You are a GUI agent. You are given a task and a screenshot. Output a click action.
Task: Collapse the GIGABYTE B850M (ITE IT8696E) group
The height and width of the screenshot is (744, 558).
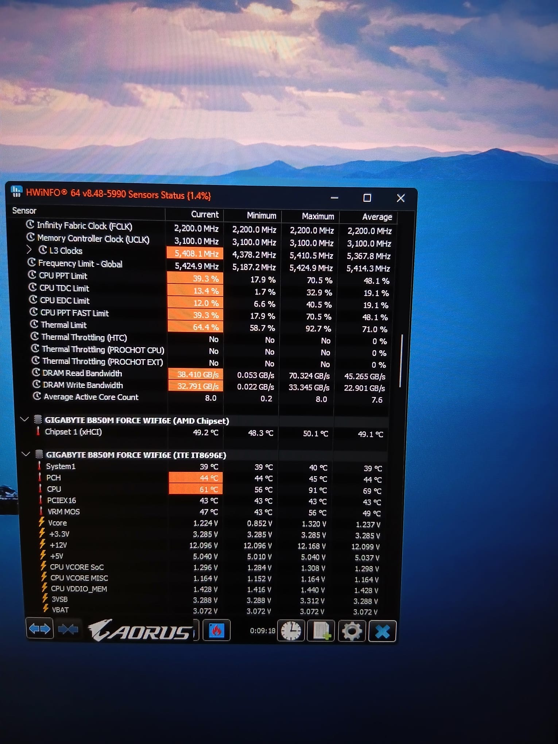[26, 454]
